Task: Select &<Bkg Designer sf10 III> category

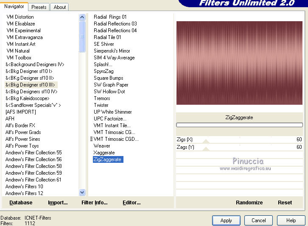Action: (x=30, y=85)
